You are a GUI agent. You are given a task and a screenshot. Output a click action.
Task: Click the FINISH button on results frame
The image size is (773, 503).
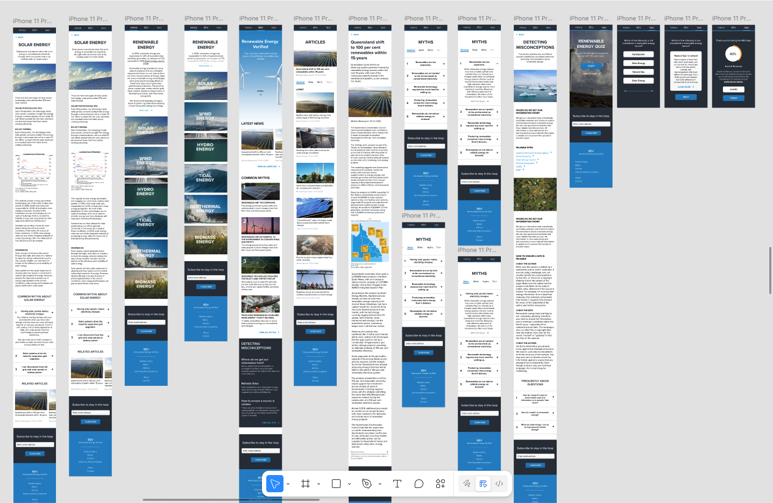coord(733,98)
